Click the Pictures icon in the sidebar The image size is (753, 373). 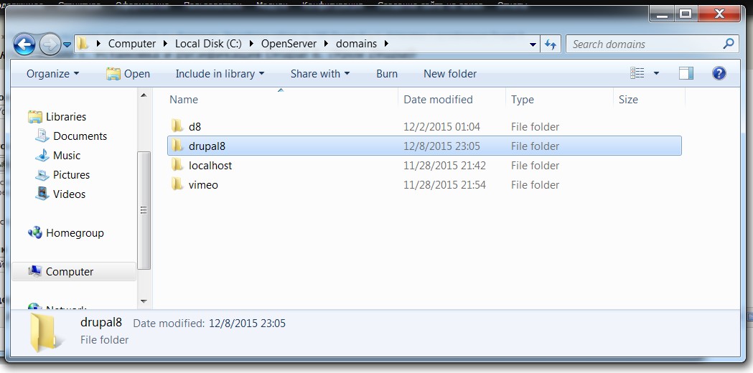(42, 175)
